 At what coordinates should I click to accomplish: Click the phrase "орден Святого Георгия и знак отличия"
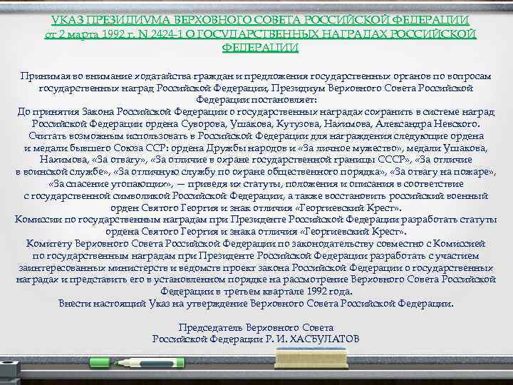coord(201,208)
